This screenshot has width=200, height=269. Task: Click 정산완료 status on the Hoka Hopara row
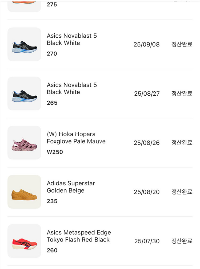tap(182, 143)
